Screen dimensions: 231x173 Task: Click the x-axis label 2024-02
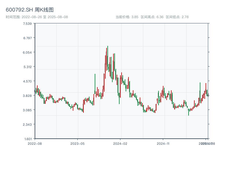point(120,144)
